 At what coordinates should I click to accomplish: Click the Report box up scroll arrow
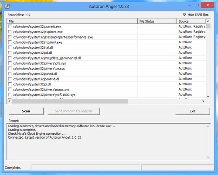(x=208, y=126)
